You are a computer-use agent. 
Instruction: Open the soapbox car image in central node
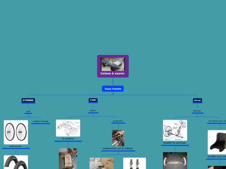coord(113,64)
